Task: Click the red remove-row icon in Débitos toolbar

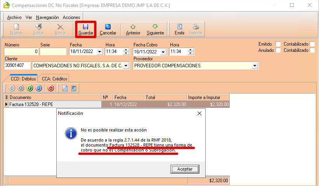Action: (x=51, y=88)
